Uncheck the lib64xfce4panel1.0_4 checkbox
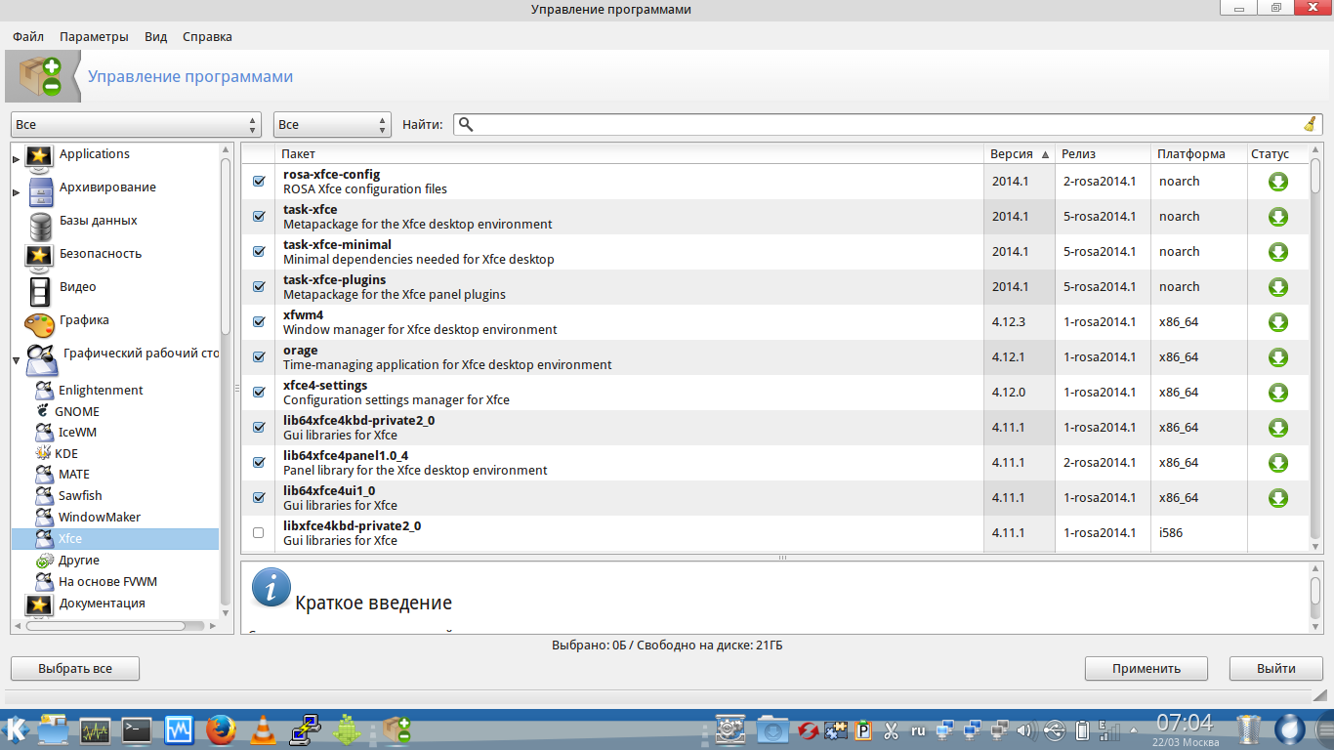 259,463
